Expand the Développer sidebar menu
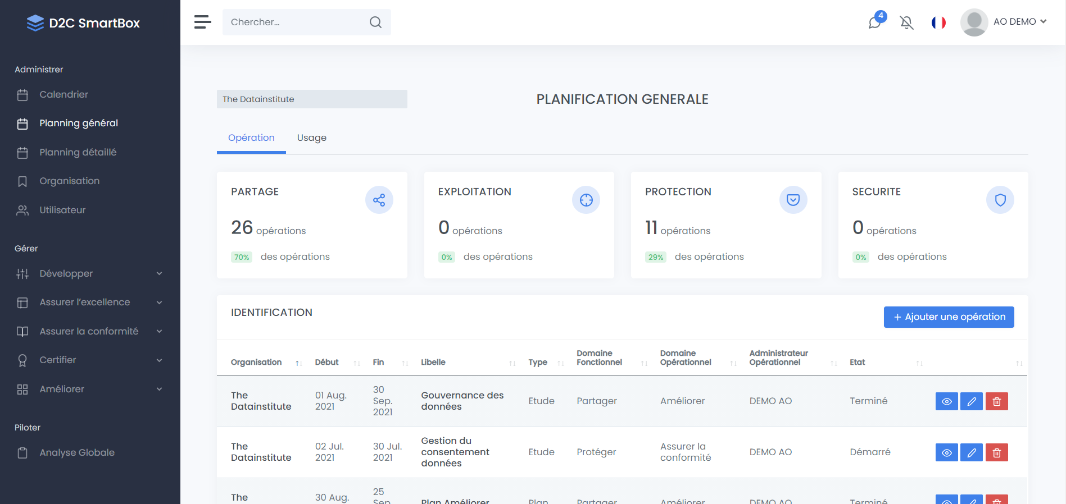1066x504 pixels. point(90,273)
